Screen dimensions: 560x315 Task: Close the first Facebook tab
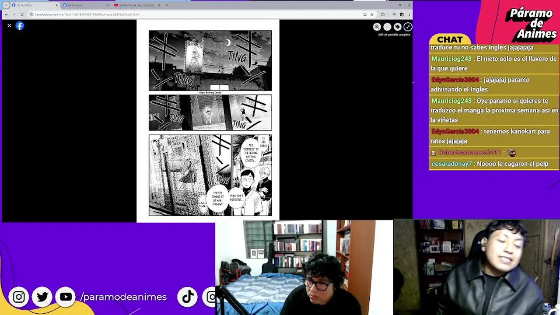(x=56, y=5)
